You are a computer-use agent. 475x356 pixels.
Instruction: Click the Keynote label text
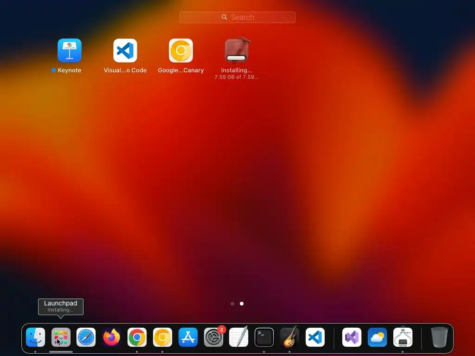(70, 70)
